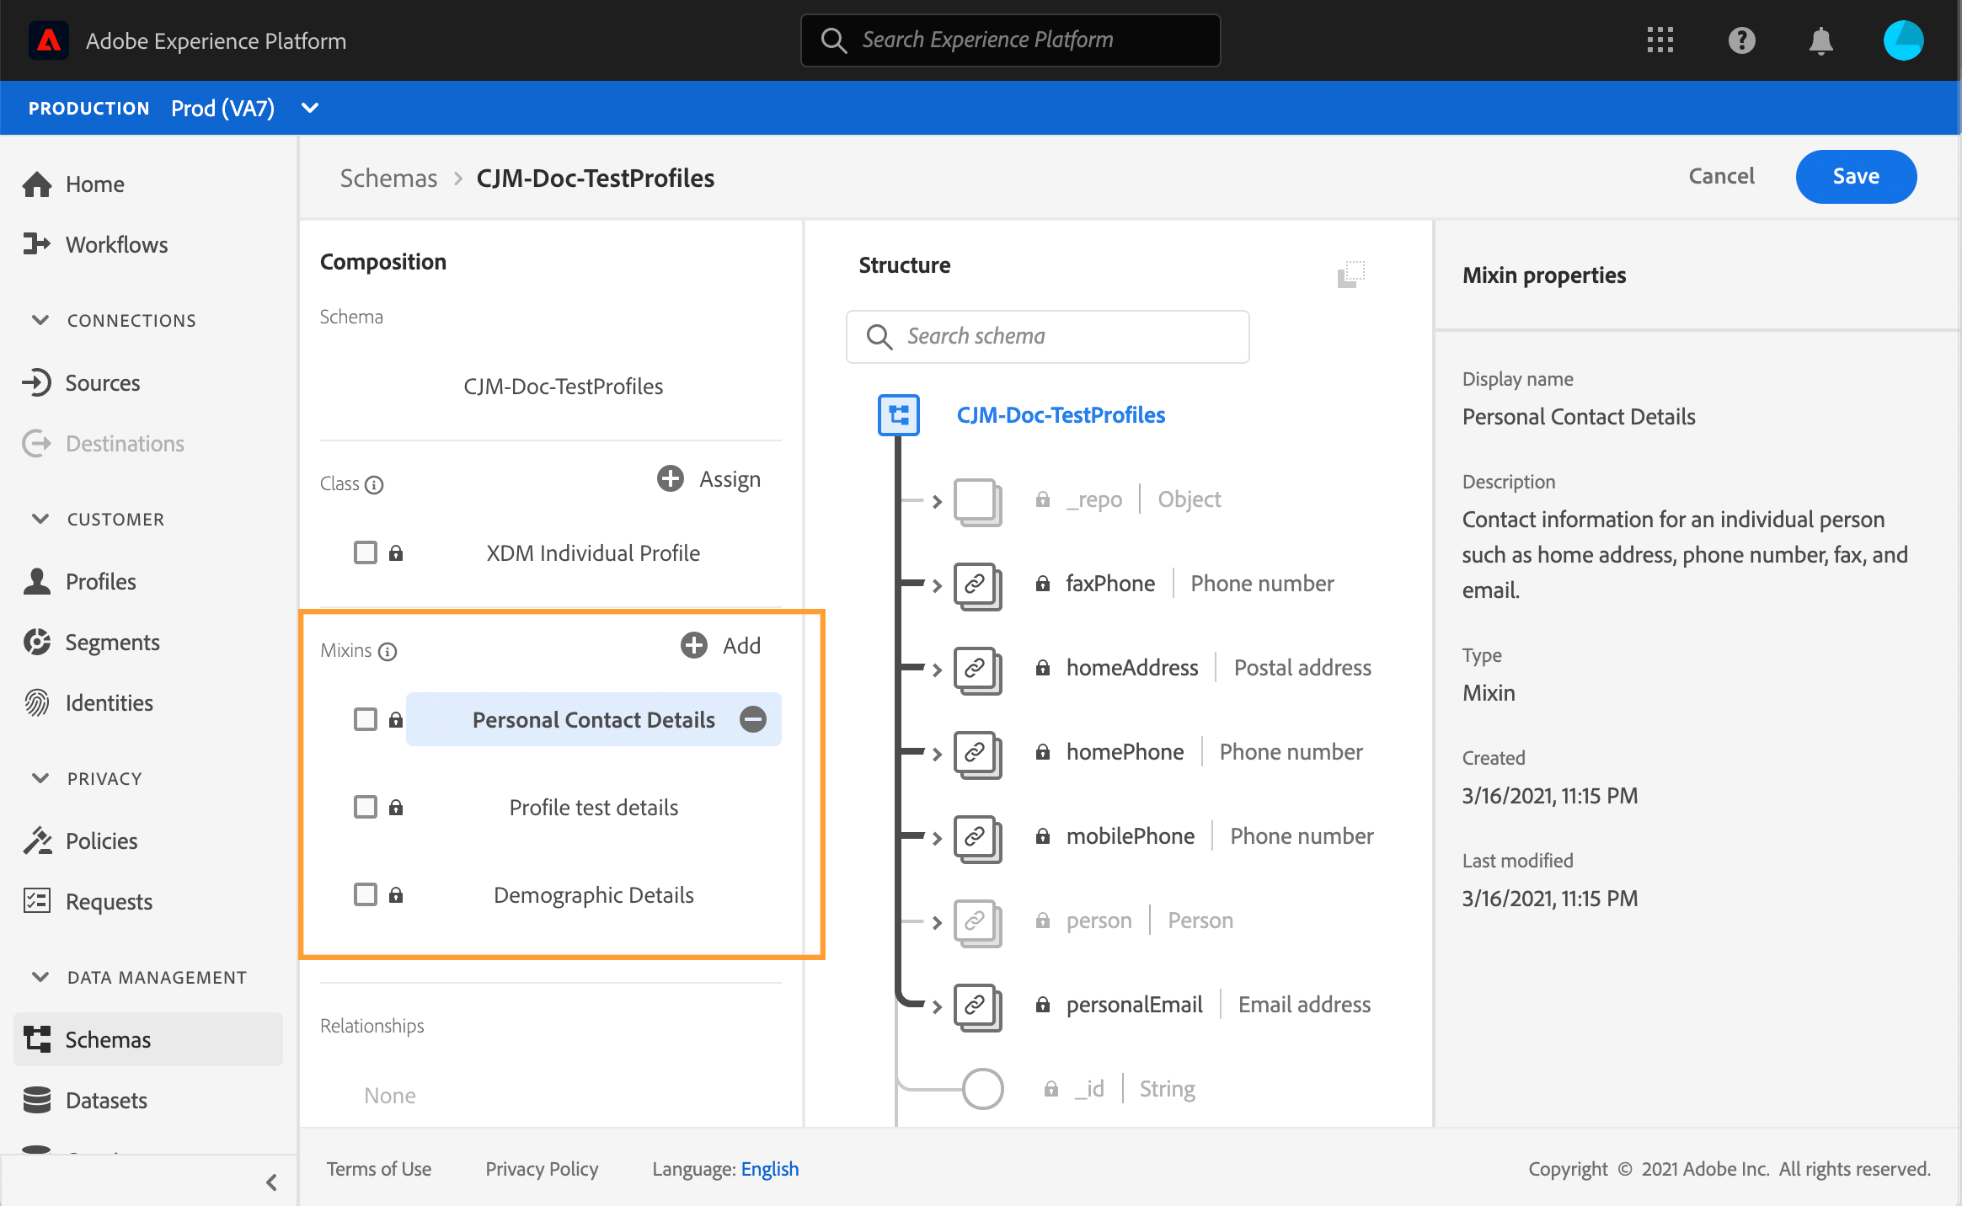Click the Save button
1962x1206 pixels.
[1855, 177]
